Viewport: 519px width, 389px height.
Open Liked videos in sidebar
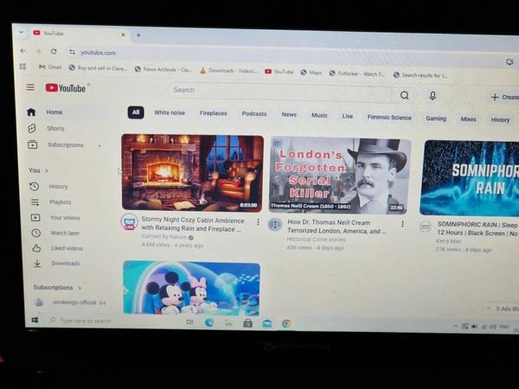[x=67, y=248]
